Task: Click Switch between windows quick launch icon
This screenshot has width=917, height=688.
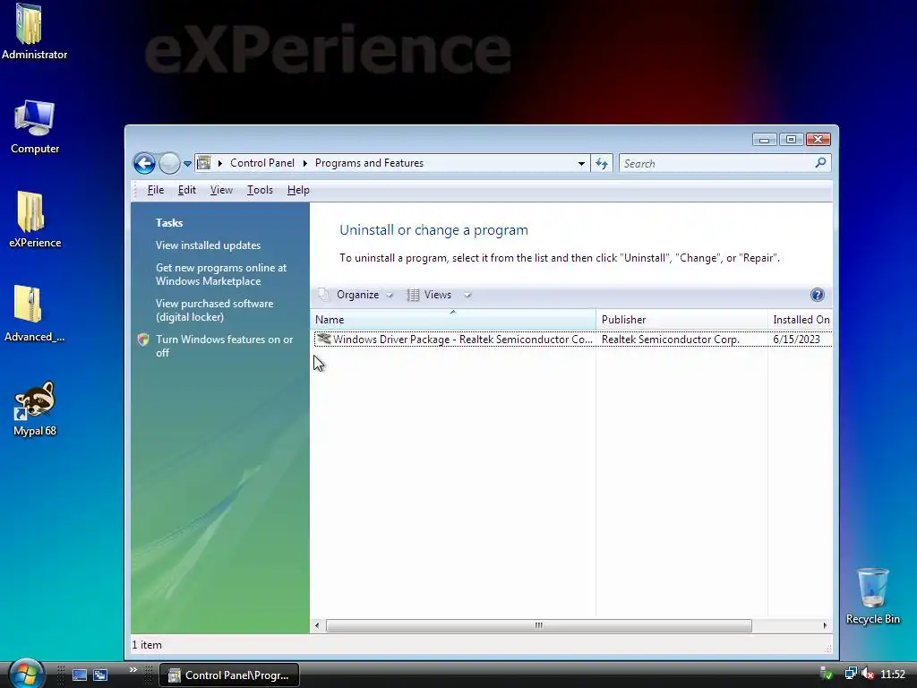Action: pyautogui.click(x=100, y=675)
